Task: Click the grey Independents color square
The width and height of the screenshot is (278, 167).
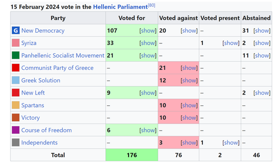Action: [16, 142]
